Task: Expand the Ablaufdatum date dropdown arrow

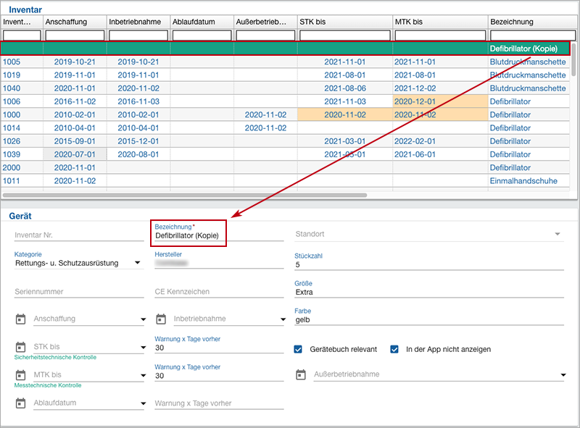Action: [x=143, y=403]
